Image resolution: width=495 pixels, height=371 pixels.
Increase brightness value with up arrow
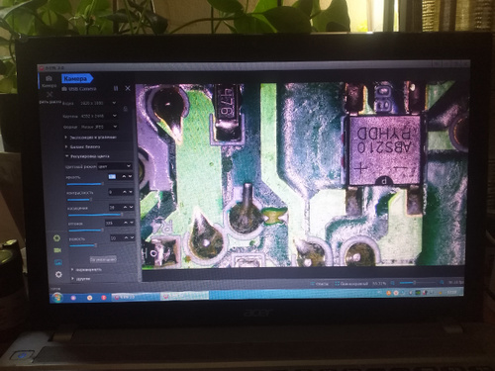pos(124,176)
